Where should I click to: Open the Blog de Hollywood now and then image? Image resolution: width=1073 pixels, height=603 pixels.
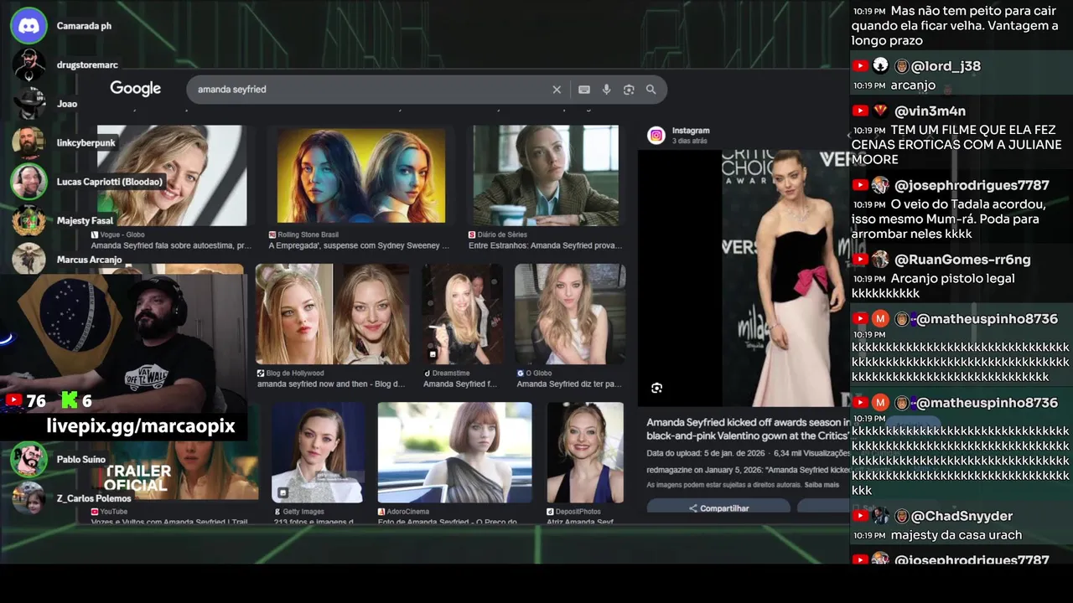[333, 314]
